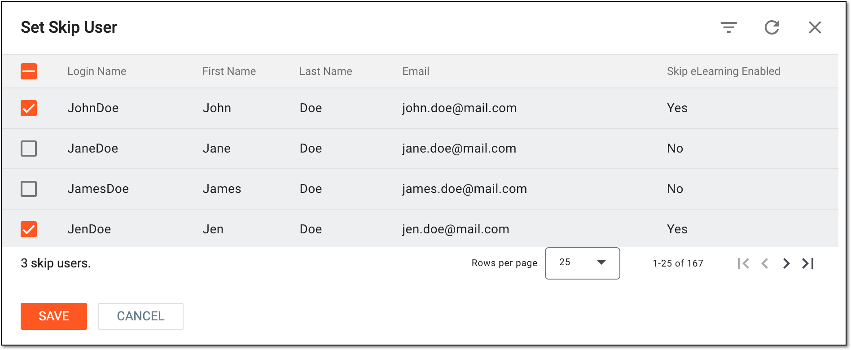Image resolution: width=851 pixels, height=350 pixels.
Task: Toggle the select-all header checkbox
Action: click(29, 71)
